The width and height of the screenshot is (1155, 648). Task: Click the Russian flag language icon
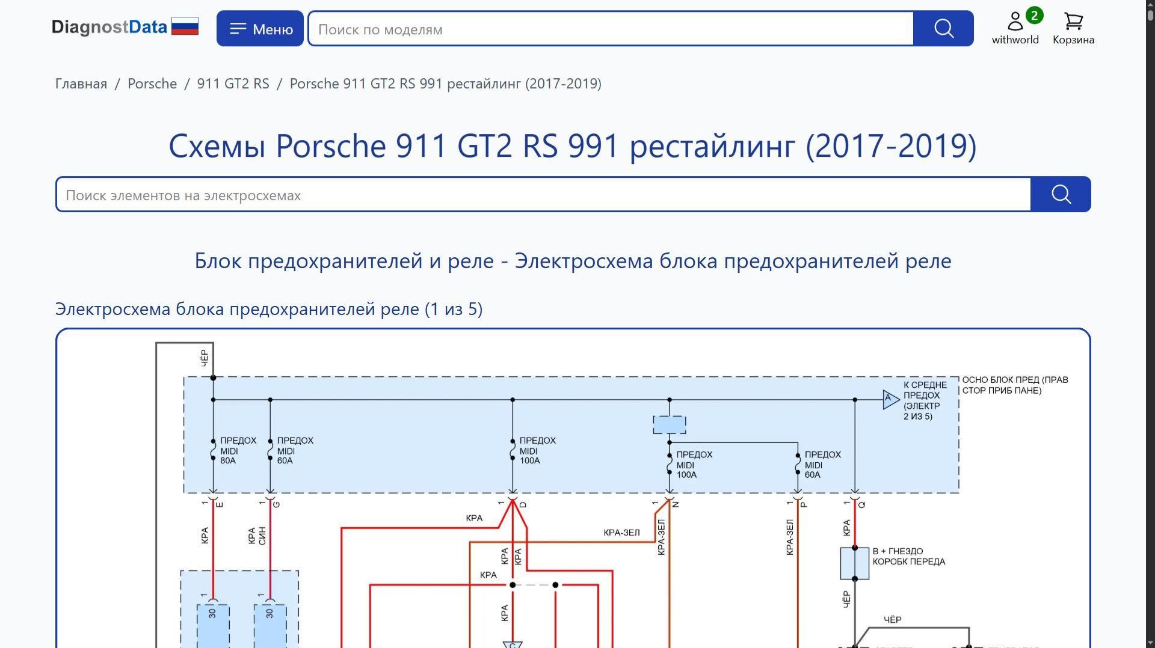(x=185, y=27)
